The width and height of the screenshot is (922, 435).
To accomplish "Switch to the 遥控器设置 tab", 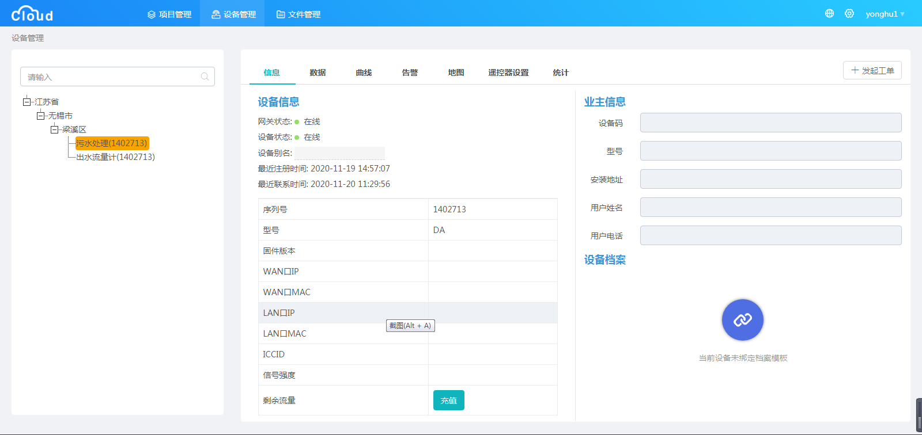I will (x=509, y=72).
